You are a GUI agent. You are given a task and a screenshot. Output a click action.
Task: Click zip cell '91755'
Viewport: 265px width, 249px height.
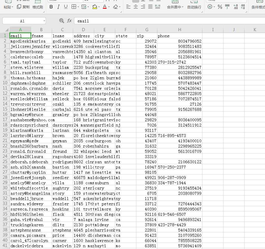click(147, 104)
